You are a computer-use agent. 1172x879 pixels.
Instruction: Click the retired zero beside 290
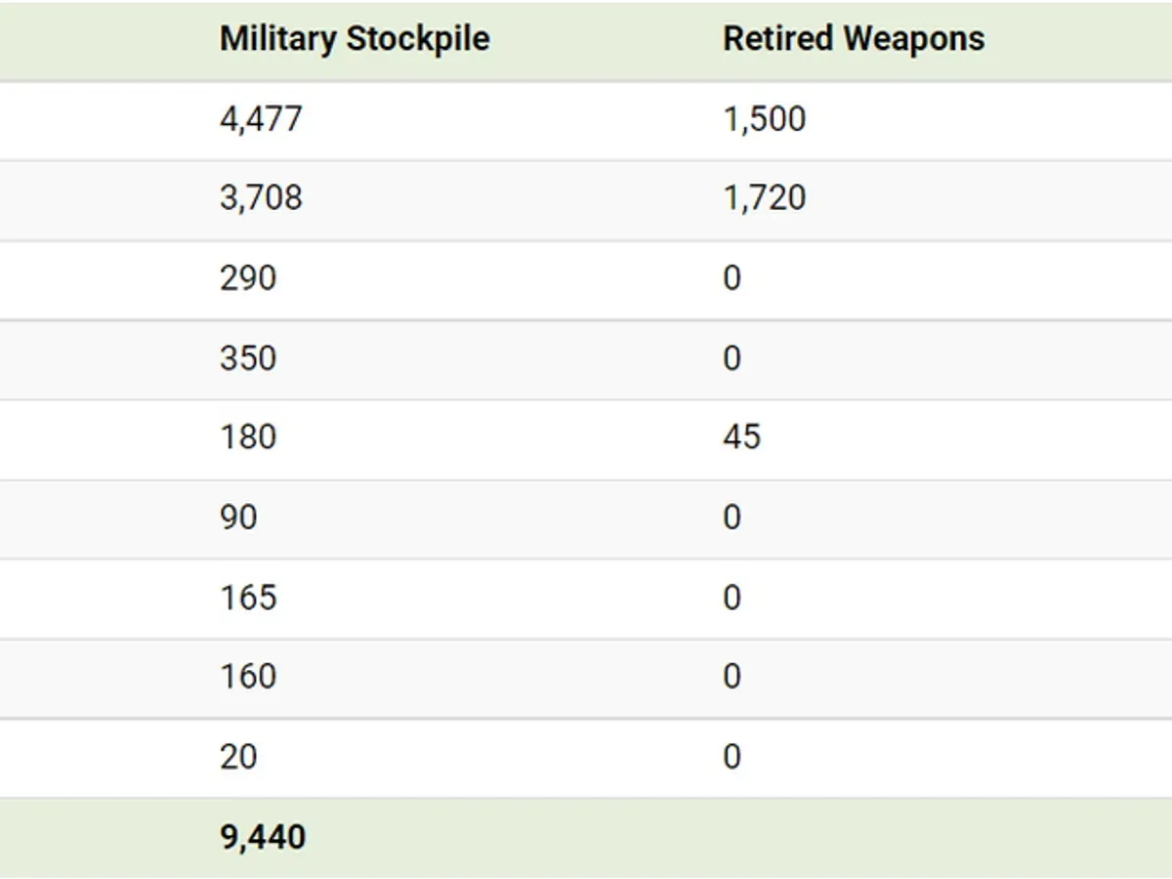point(732,278)
